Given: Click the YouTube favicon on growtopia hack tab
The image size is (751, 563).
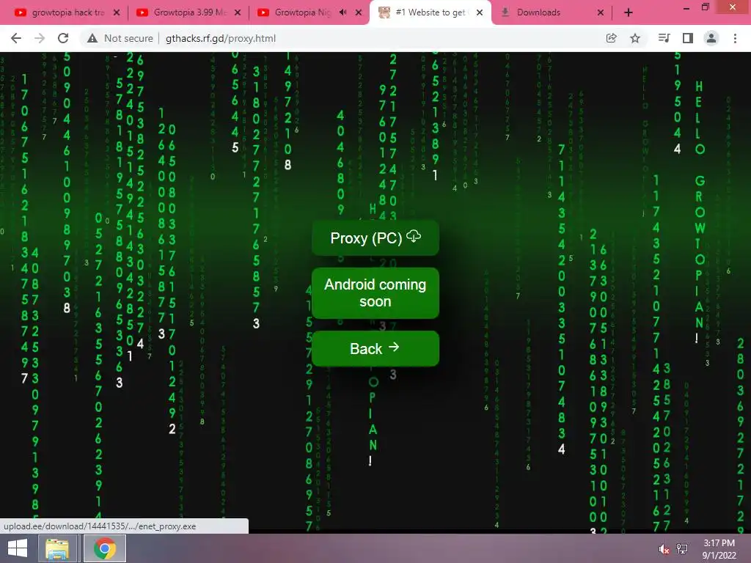Looking at the screenshot, I should pyautogui.click(x=21, y=12).
